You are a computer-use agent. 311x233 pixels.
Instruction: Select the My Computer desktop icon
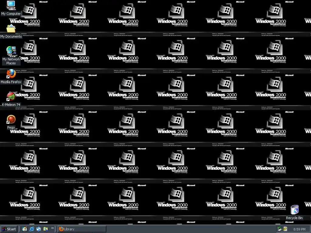[11, 5]
